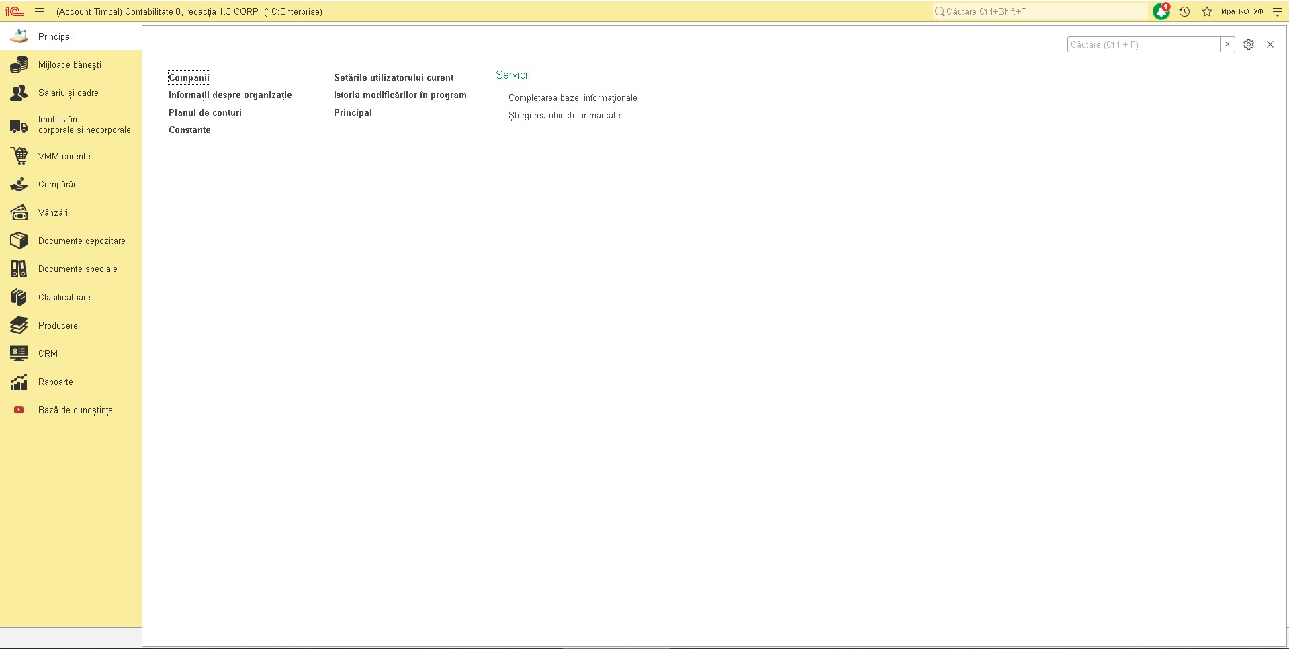This screenshot has height=649, width=1289.
Task: Open Vânzări section
Action: (71, 212)
